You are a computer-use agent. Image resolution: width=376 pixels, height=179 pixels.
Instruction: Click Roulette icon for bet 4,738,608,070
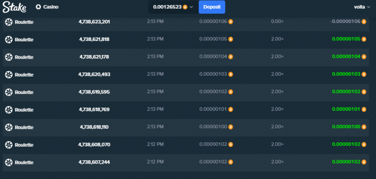(8, 145)
